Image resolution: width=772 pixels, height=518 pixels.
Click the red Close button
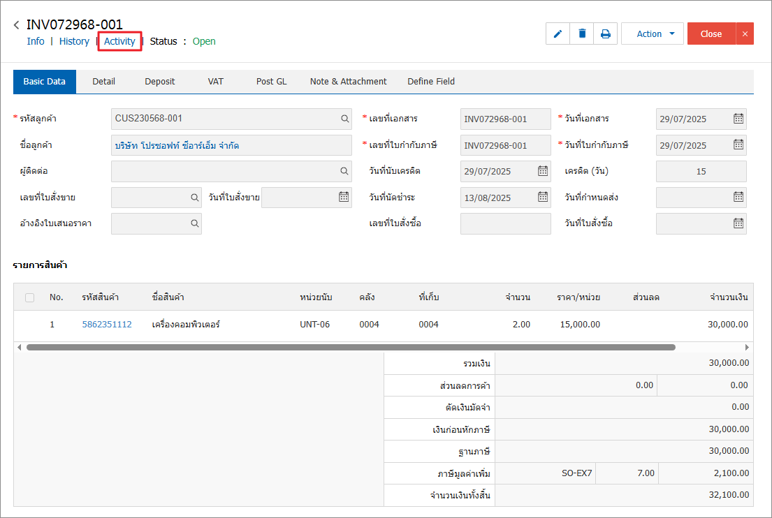(711, 34)
